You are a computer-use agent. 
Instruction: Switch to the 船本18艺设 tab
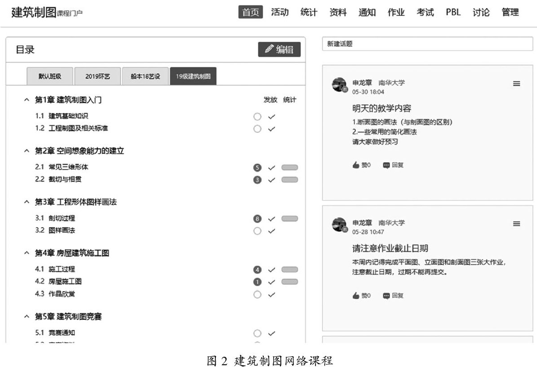click(145, 76)
